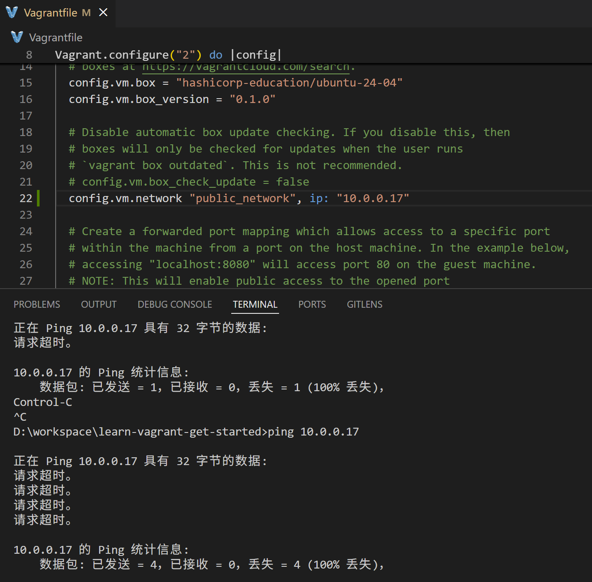Select the Vagrantfile editor tab title
Screen dimensions: 592x582
[x=50, y=13]
